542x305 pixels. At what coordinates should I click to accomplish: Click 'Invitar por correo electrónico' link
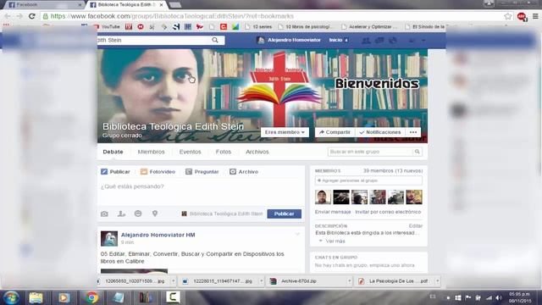[x=388, y=212]
